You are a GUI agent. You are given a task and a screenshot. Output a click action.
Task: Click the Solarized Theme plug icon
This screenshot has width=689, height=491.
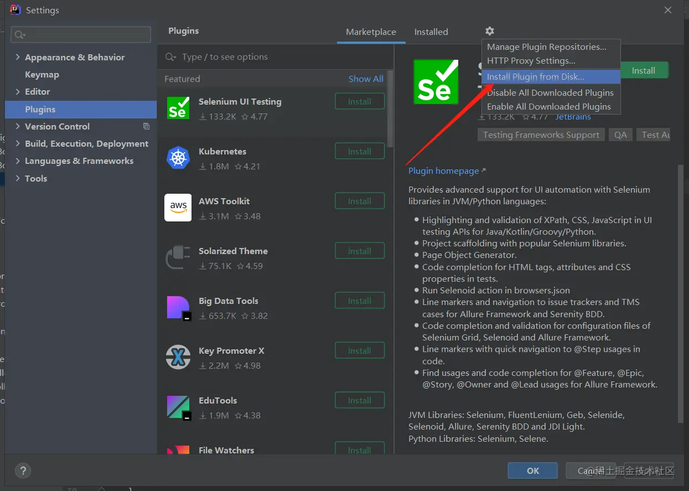[178, 257]
